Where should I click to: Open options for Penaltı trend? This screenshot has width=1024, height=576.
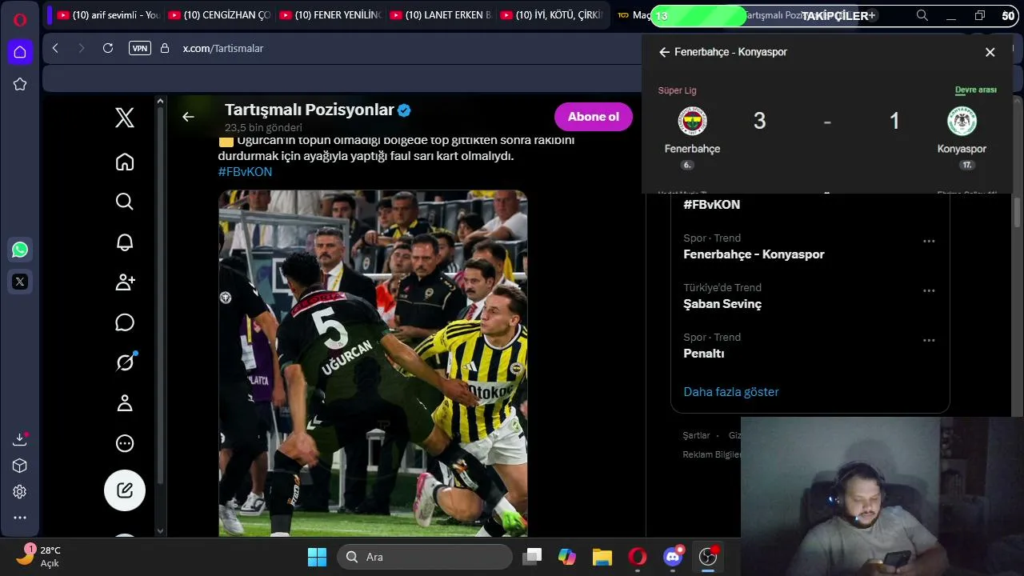pyautogui.click(x=929, y=340)
